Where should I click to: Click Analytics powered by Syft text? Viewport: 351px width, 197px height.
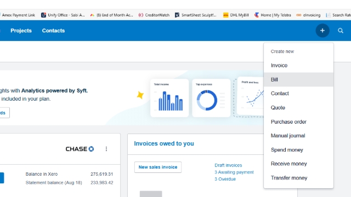[54, 91]
